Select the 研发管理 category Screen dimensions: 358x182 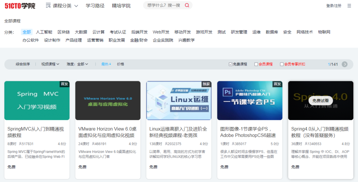239,32
